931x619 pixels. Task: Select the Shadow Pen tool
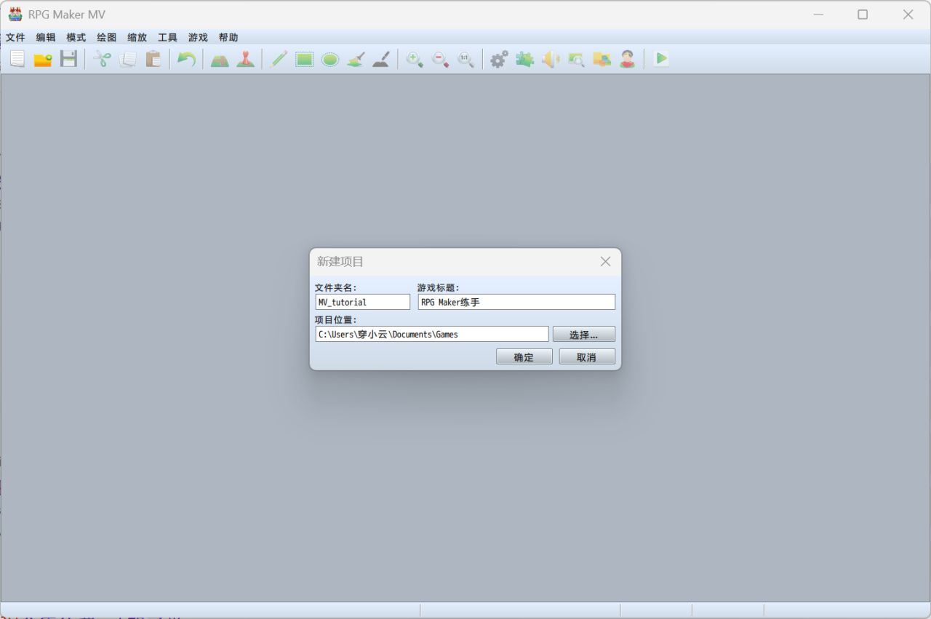click(x=381, y=59)
